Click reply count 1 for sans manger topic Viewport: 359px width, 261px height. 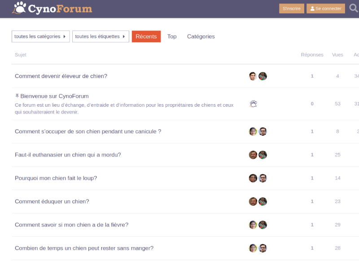click(312, 248)
